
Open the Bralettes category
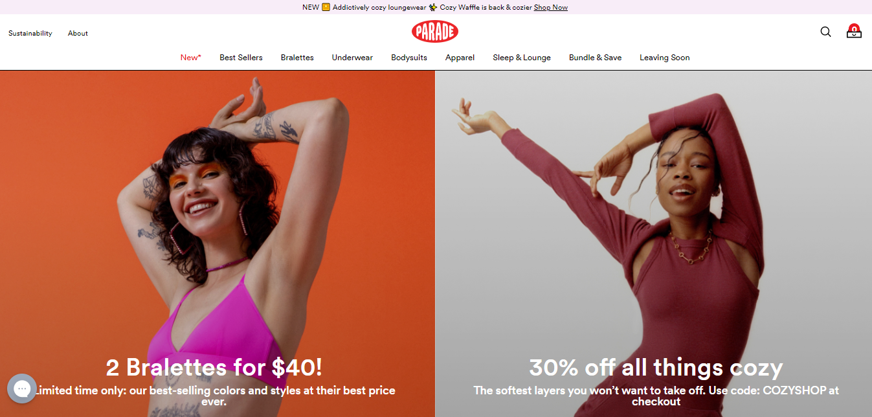[297, 58]
